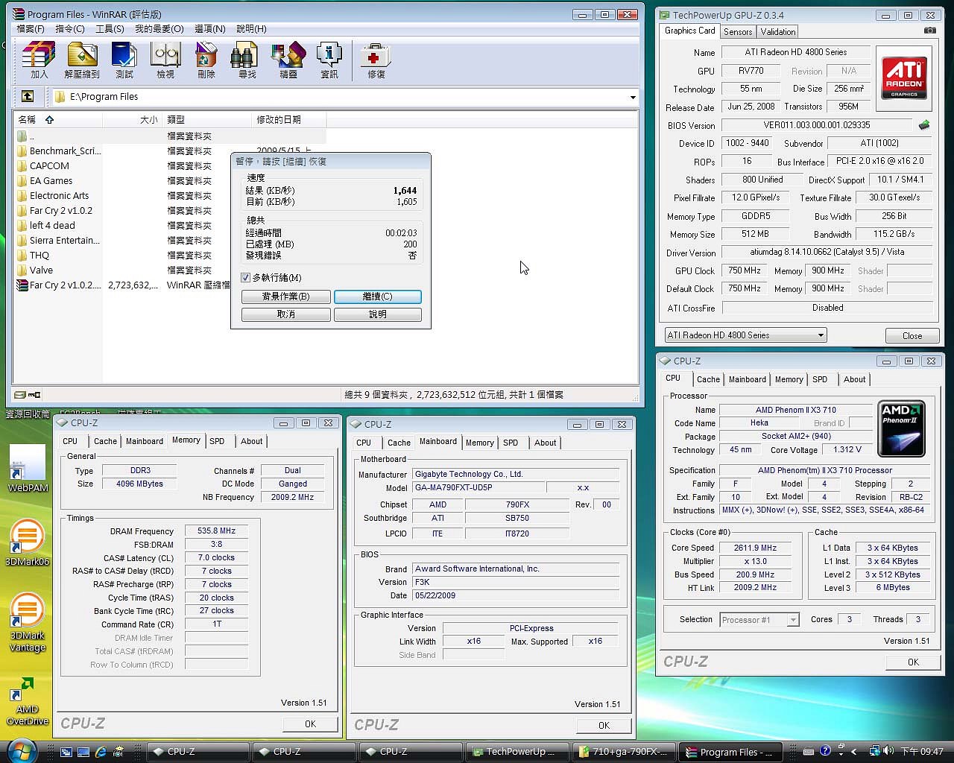Sort by size column header (大小)
954x763 pixels.
132,119
